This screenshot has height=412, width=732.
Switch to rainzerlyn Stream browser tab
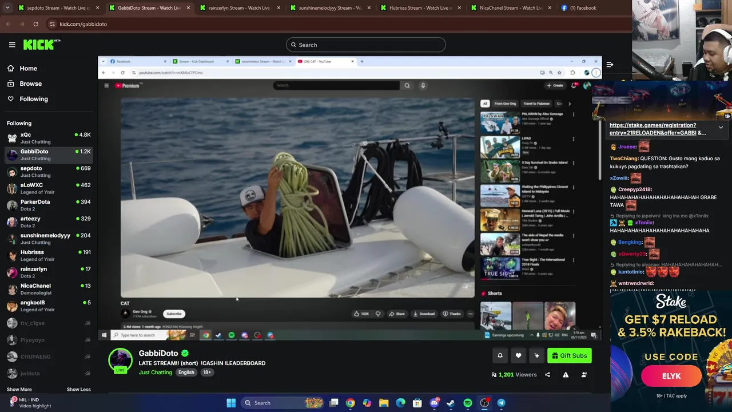point(239,8)
